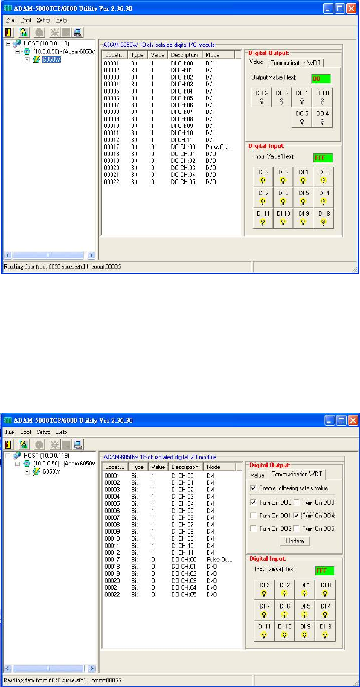
Task: Check Turn On DO5 checkbox
Action: pyautogui.click(x=296, y=529)
